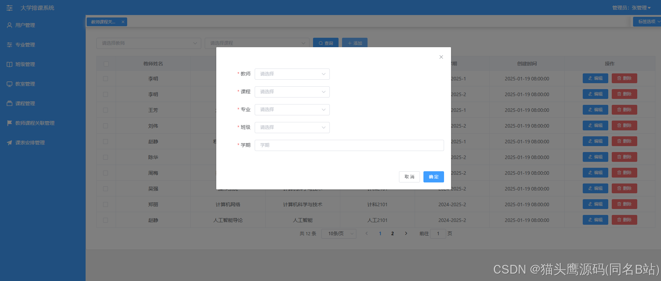Check the box for the 吴强 row
Screen dimensions: 661x281
[106, 189]
